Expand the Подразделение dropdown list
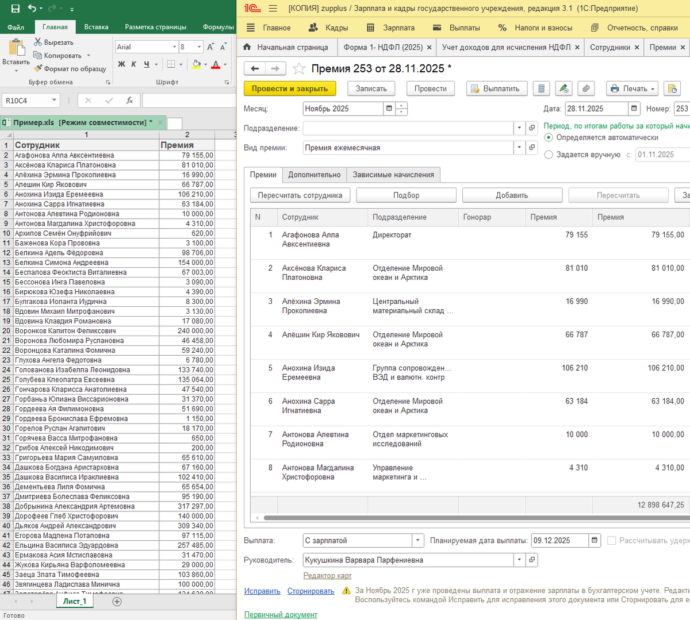Image resolution: width=690 pixels, height=620 pixels. [519, 128]
